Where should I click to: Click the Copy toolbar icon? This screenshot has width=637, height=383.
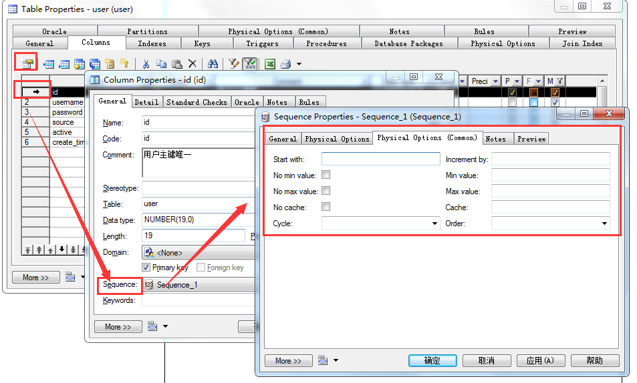[x=161, y=63]
